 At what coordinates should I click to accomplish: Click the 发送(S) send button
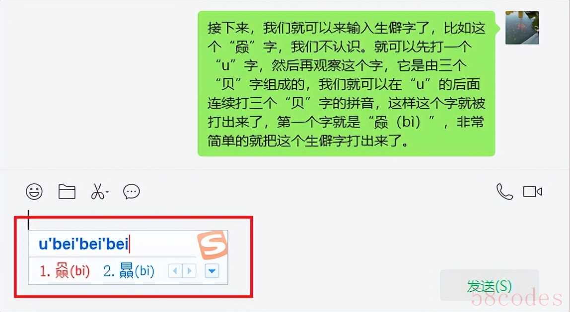(x=489, y=286)
